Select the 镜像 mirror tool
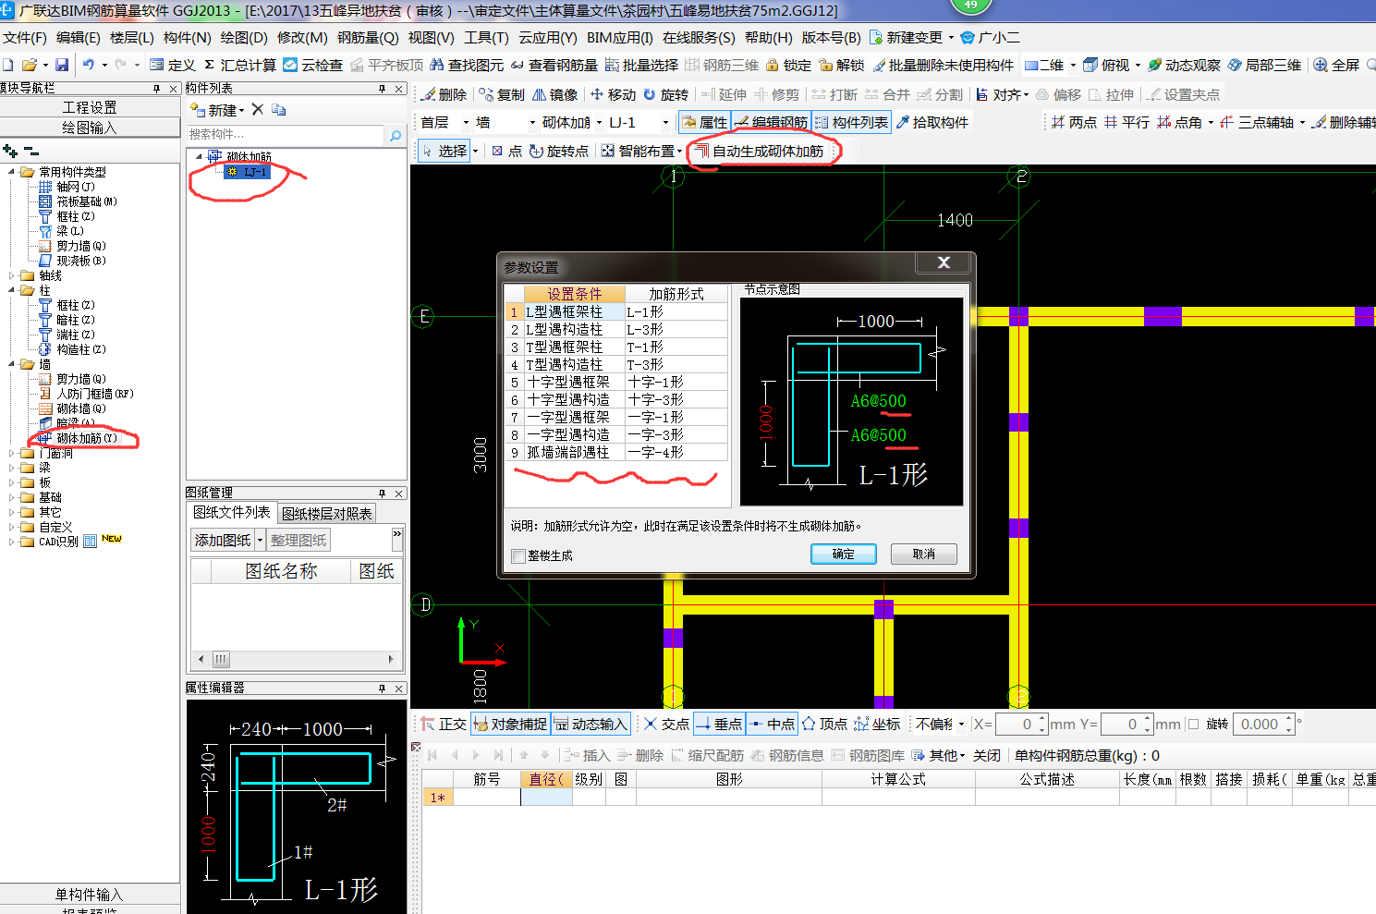This screenshot has width=1376, height=914. pos(555,94)
